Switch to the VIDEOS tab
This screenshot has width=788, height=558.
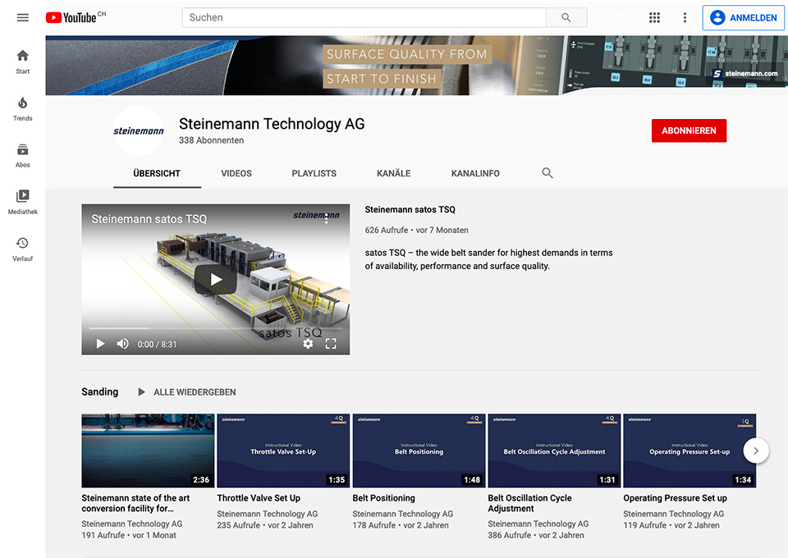(236, 173)
